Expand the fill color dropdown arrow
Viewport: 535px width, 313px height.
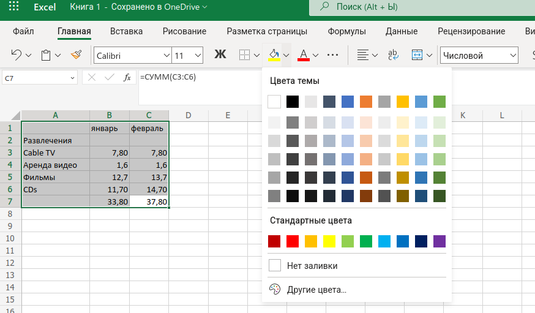pos(286,55)
